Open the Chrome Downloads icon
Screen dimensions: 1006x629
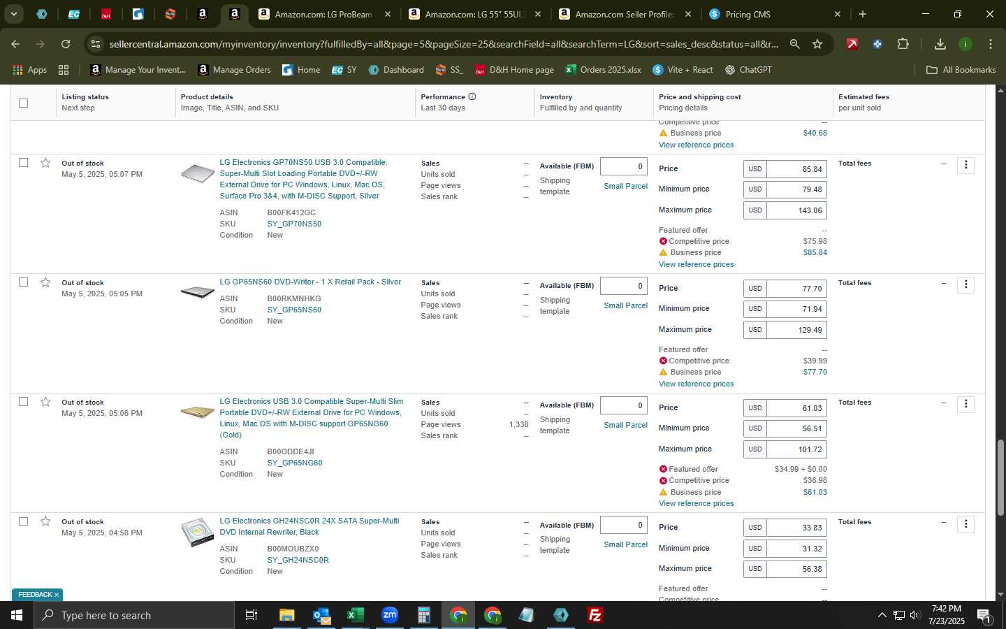[x=940, y=44]
